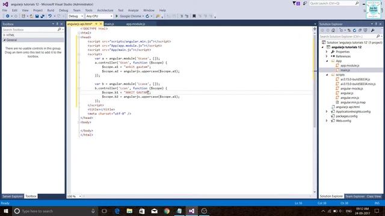Refresh Solution Explorer with the refresh icon
385x216 pixels.
pos(354,31)
